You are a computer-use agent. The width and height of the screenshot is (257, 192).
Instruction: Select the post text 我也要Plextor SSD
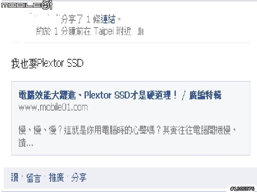47,63
